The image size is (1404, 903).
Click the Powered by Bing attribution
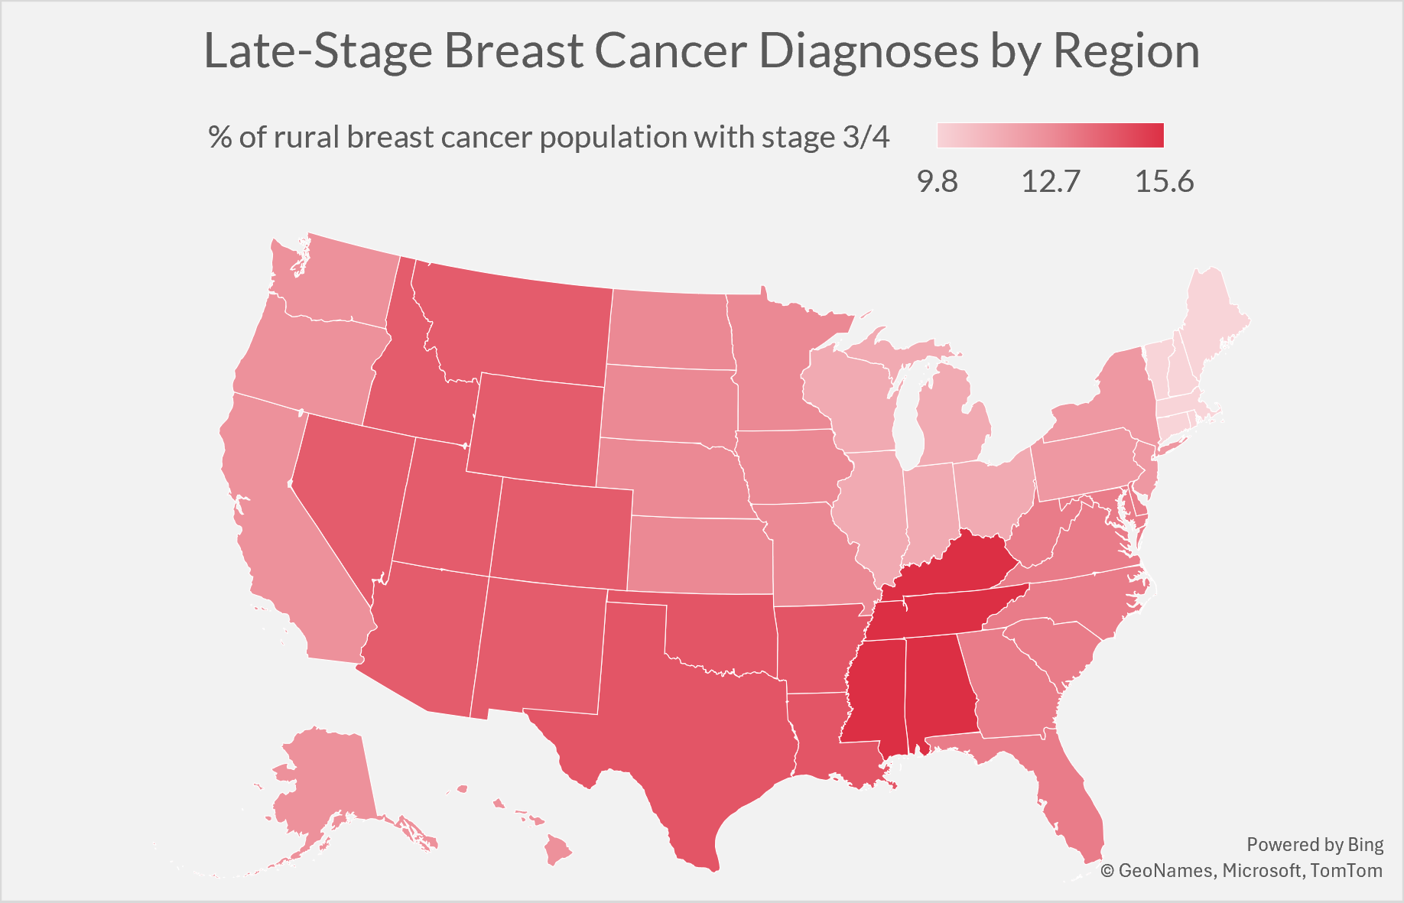point(1315,845)
